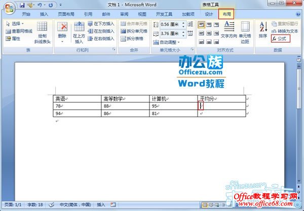304x211 pixels.
Task: Switch to web layout view button
Action: click(x=217, y=205)
